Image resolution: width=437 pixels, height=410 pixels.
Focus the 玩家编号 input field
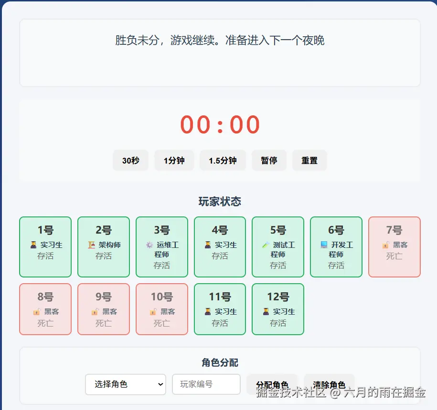point(206,384)
